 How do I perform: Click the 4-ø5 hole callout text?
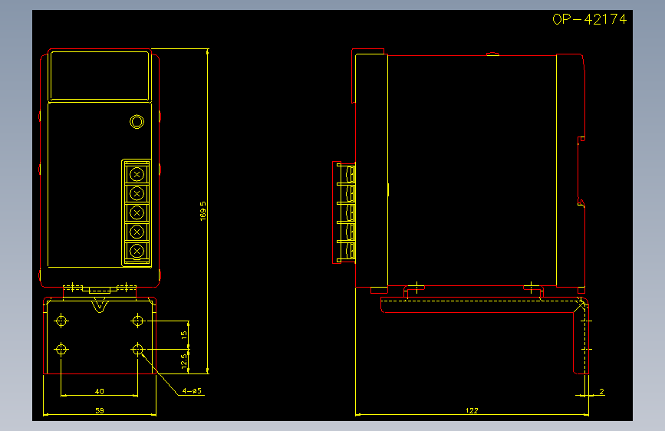192,390
